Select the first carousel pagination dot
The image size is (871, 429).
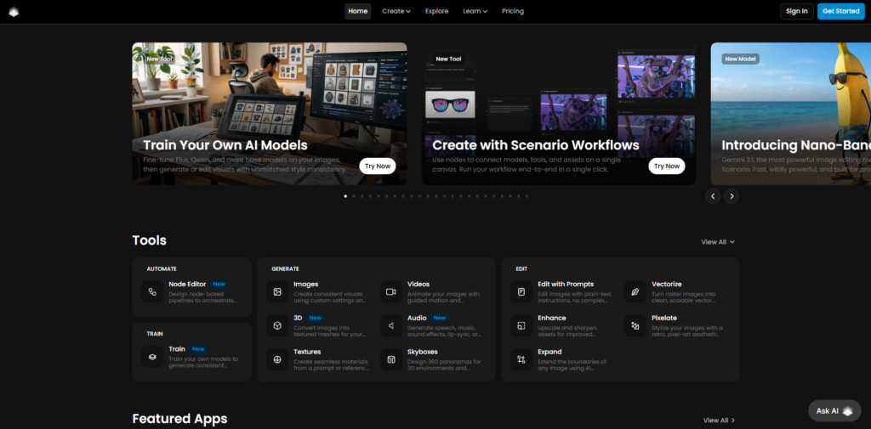pyautogui.click(x=345, y=196)
